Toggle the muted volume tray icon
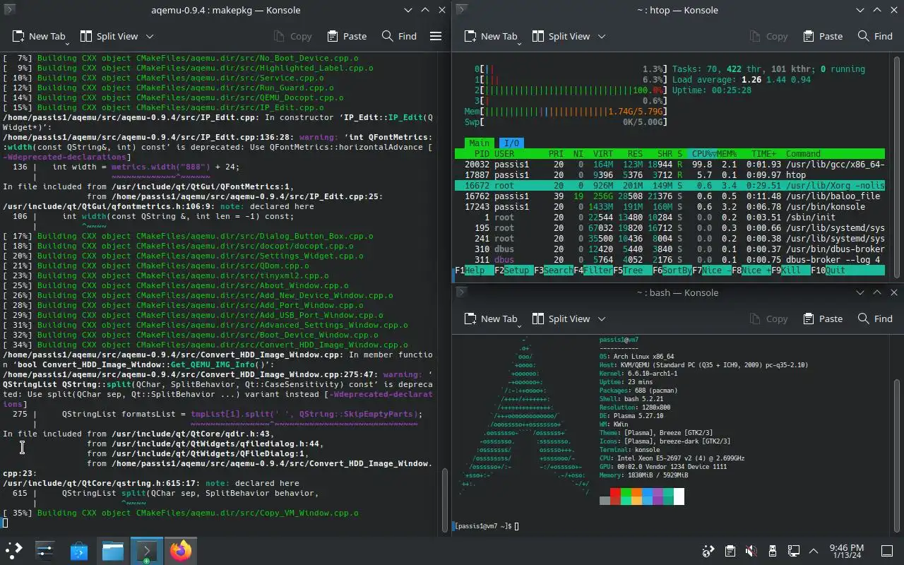This screenshot has width=904, height=565. (751, 551)
